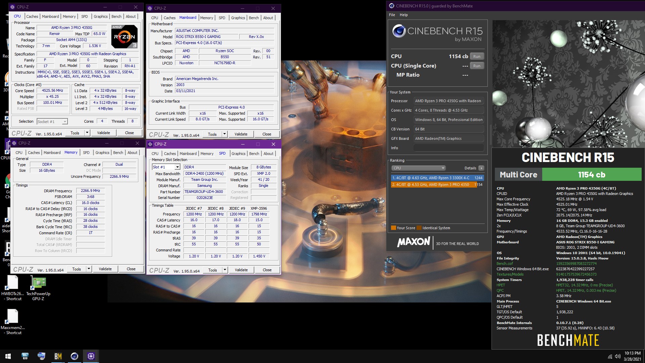Click the BIOS version value 2003
The width and height of the screenshot is (645, 363).
click(x=224, y=85)
